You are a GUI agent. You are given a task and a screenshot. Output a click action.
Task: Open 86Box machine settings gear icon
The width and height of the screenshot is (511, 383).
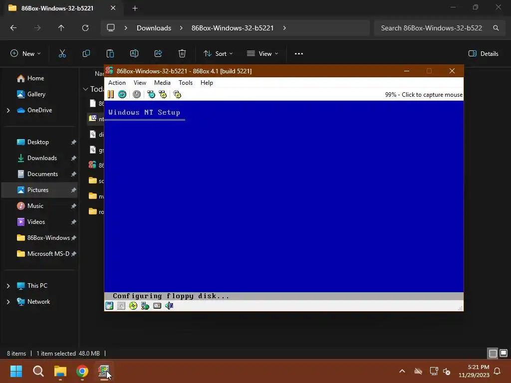click(x=177, y=94)
